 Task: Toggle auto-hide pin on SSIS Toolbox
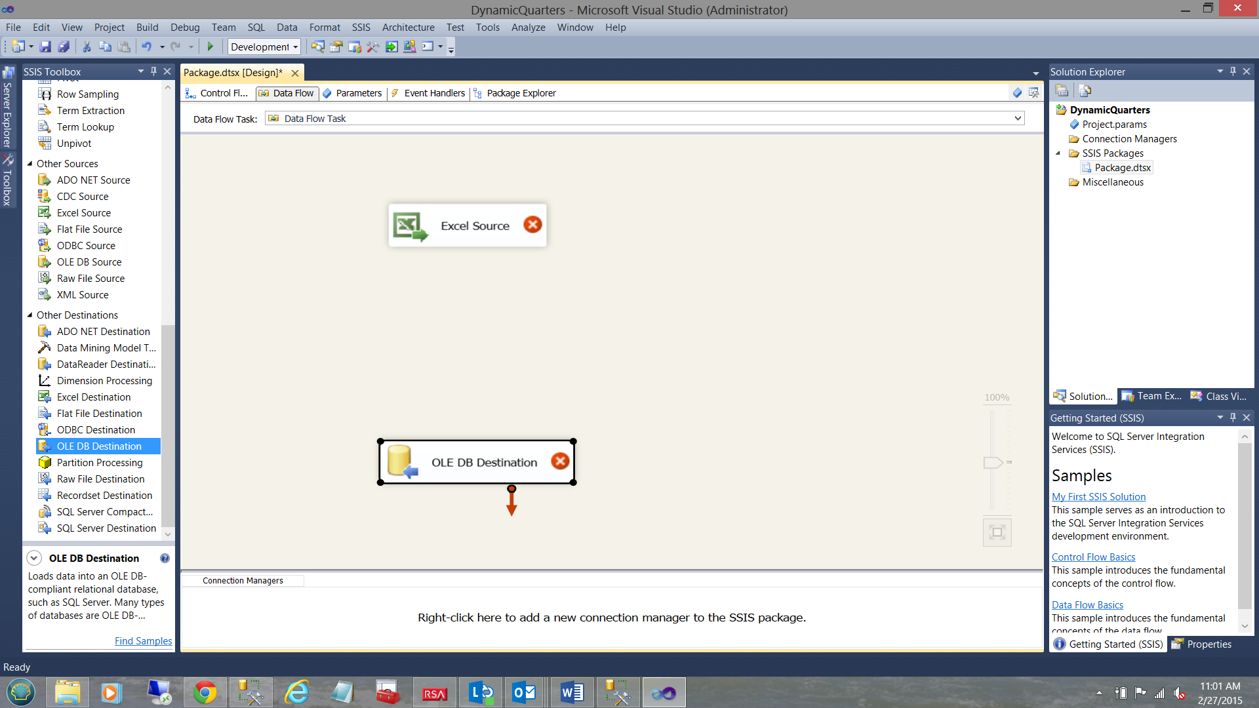pos(153,71)
